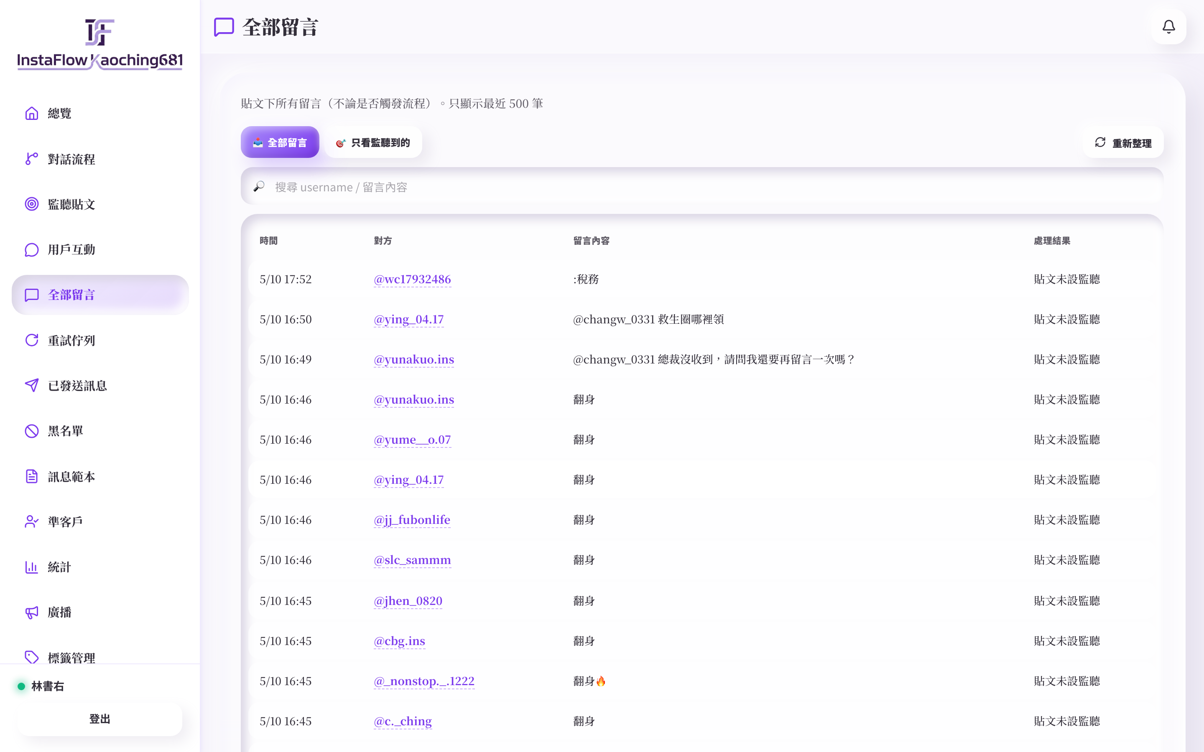Navigate to 用戶互動

pos(100,250)
